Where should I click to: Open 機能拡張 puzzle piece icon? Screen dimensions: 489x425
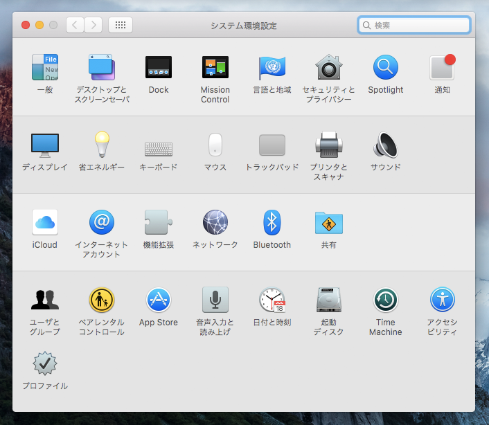coord(159,222)
